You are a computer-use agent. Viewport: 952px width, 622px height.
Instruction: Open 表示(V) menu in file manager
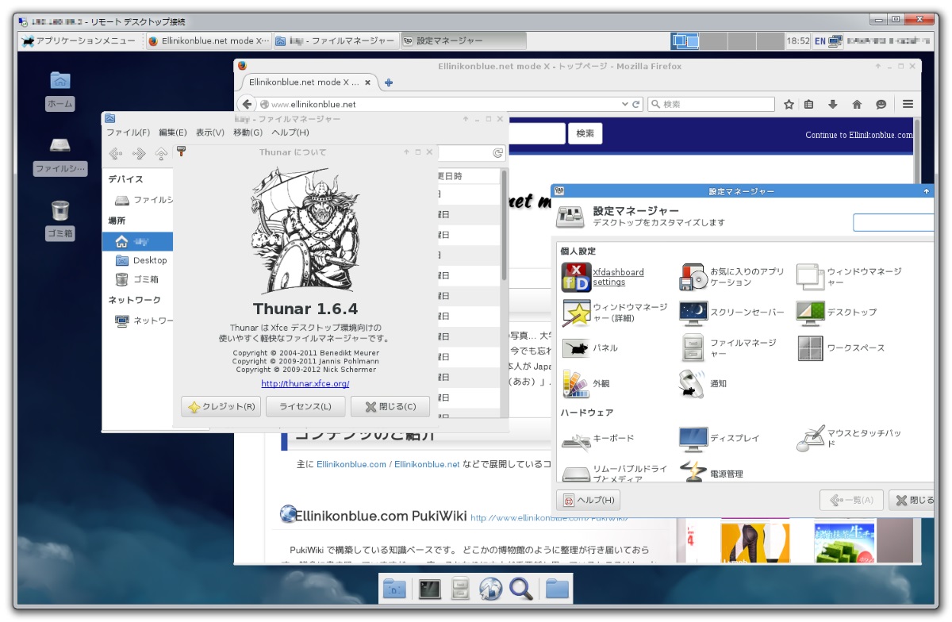pyautogui.click(x=210, y=132)
